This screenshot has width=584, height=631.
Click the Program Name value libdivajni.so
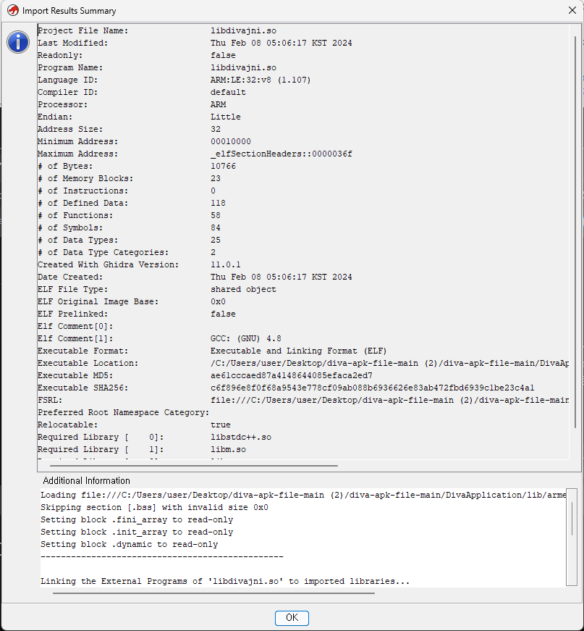243,67
